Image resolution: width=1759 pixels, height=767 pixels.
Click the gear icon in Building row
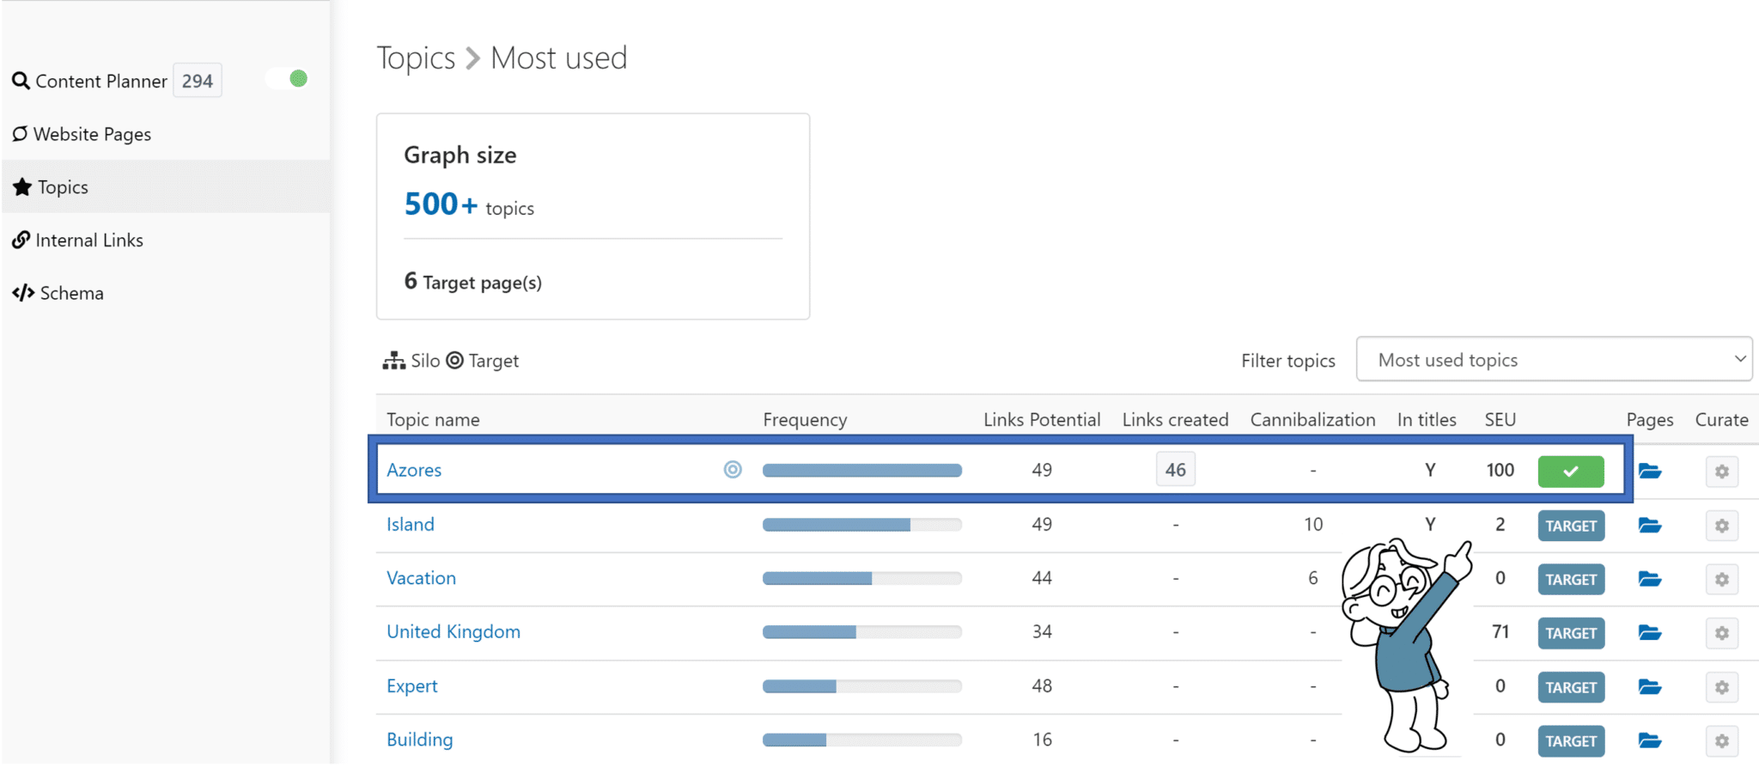click(x=1721, y=741)
